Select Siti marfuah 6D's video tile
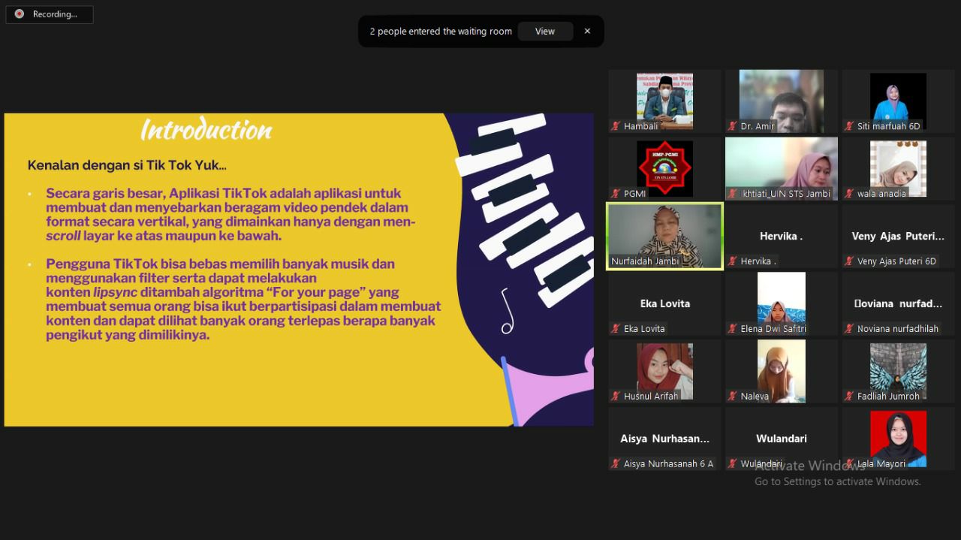This screenshot has width=961, height=540. pyautogui.click(x=898, y=101)
